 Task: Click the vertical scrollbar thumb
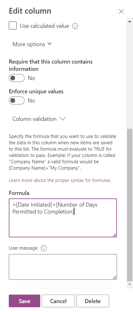coord(130,205)
